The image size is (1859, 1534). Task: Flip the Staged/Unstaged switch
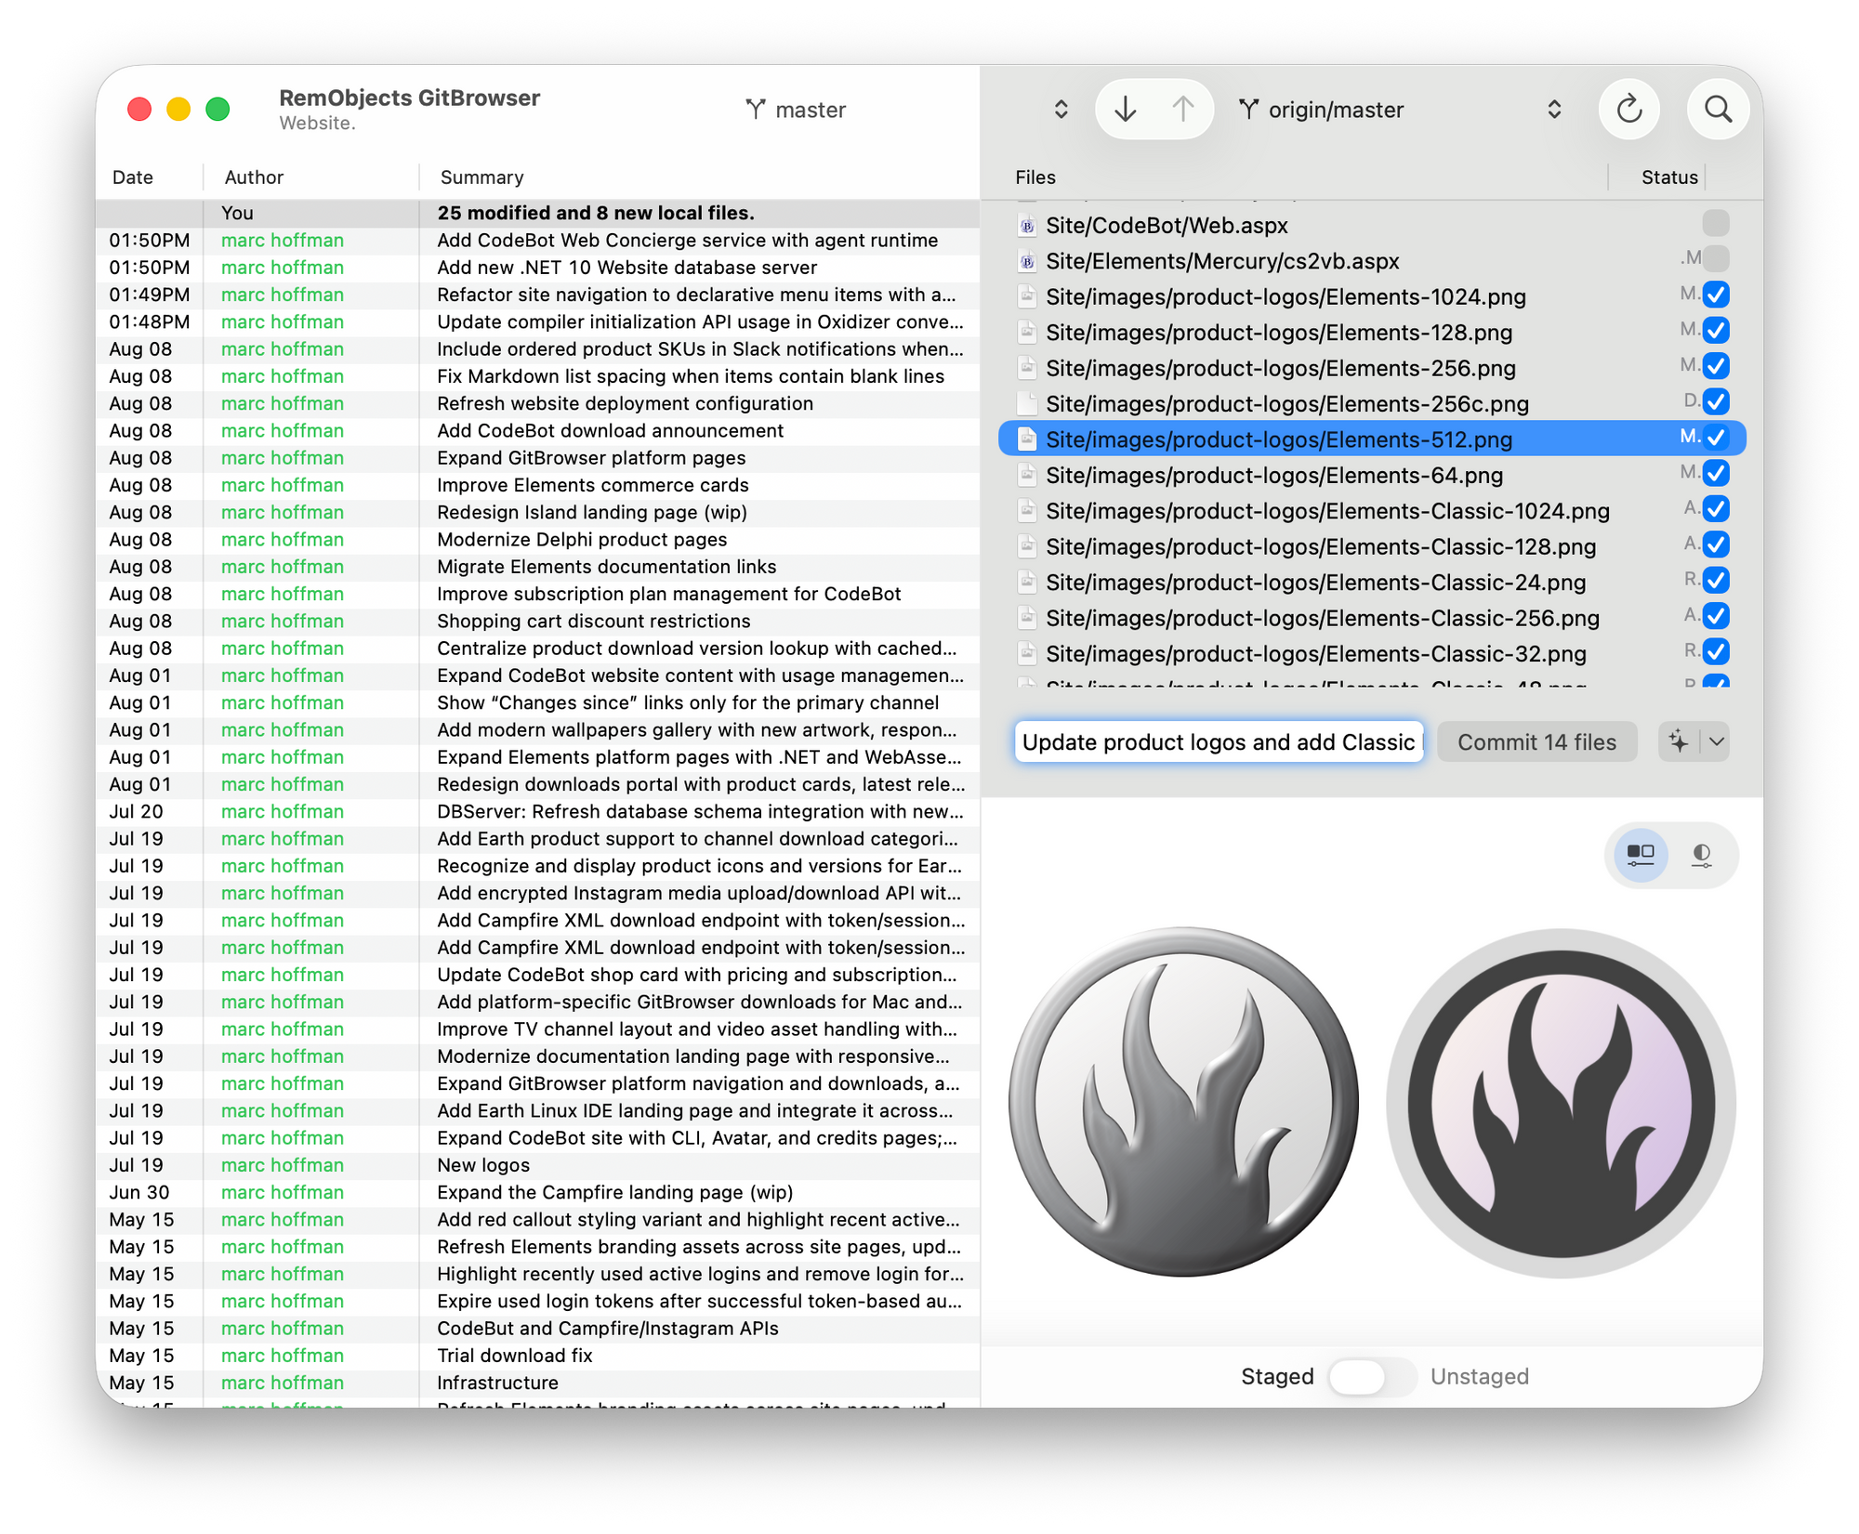pos(1372,1376)
